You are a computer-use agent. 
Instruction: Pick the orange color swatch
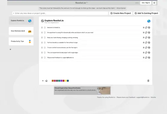click(53, 81)
